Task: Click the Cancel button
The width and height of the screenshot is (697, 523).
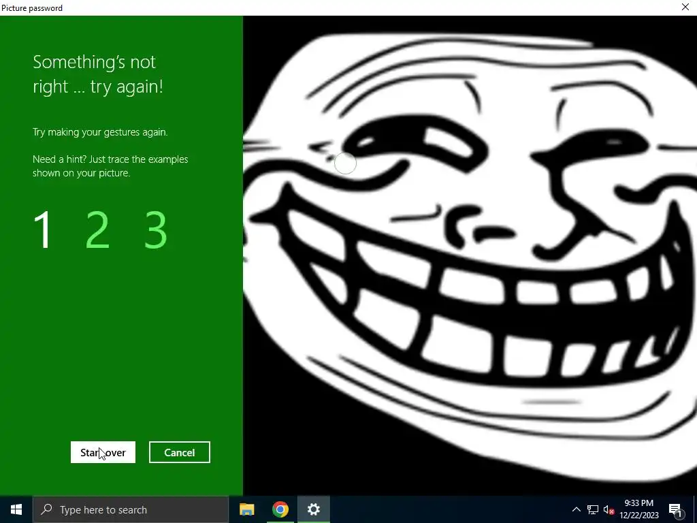Action: (180, 452)
